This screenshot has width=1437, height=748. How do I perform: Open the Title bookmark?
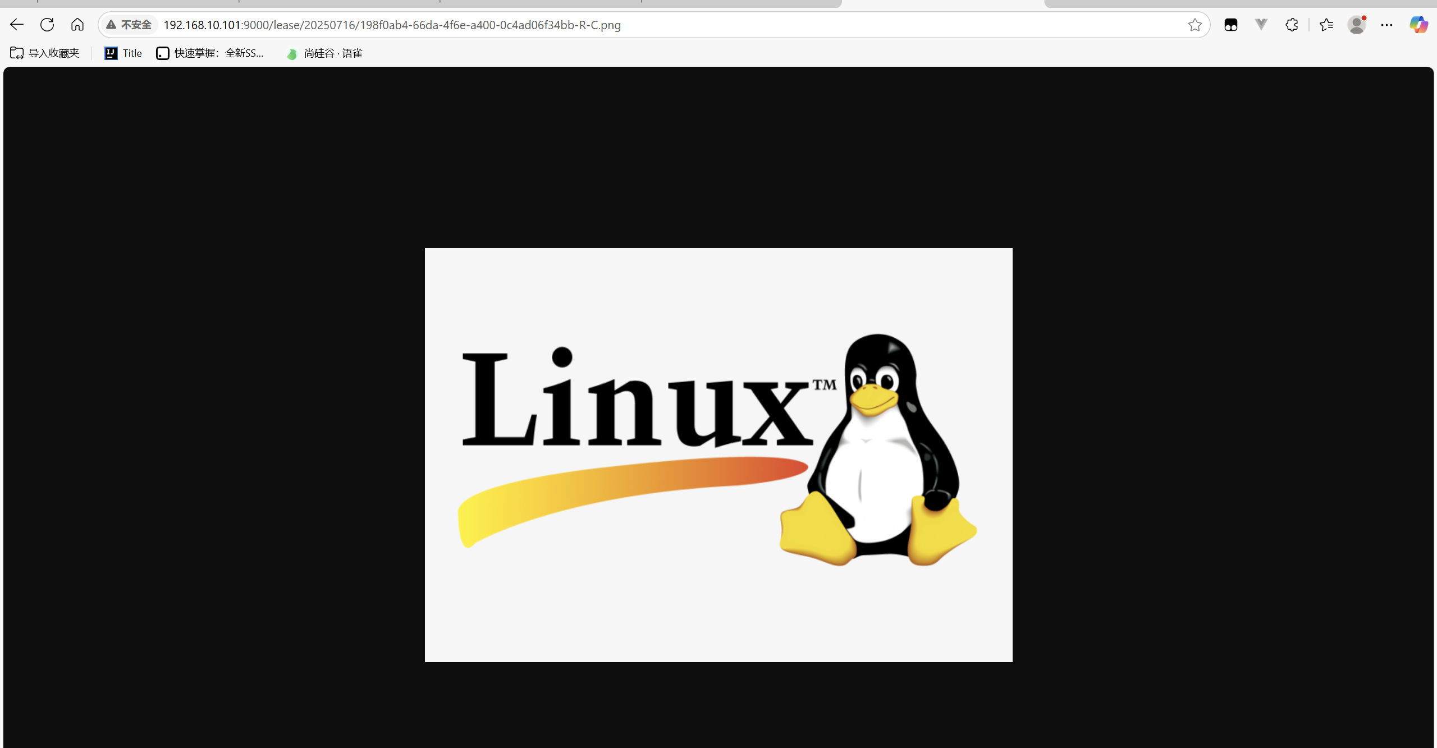[x=123, y=53]
